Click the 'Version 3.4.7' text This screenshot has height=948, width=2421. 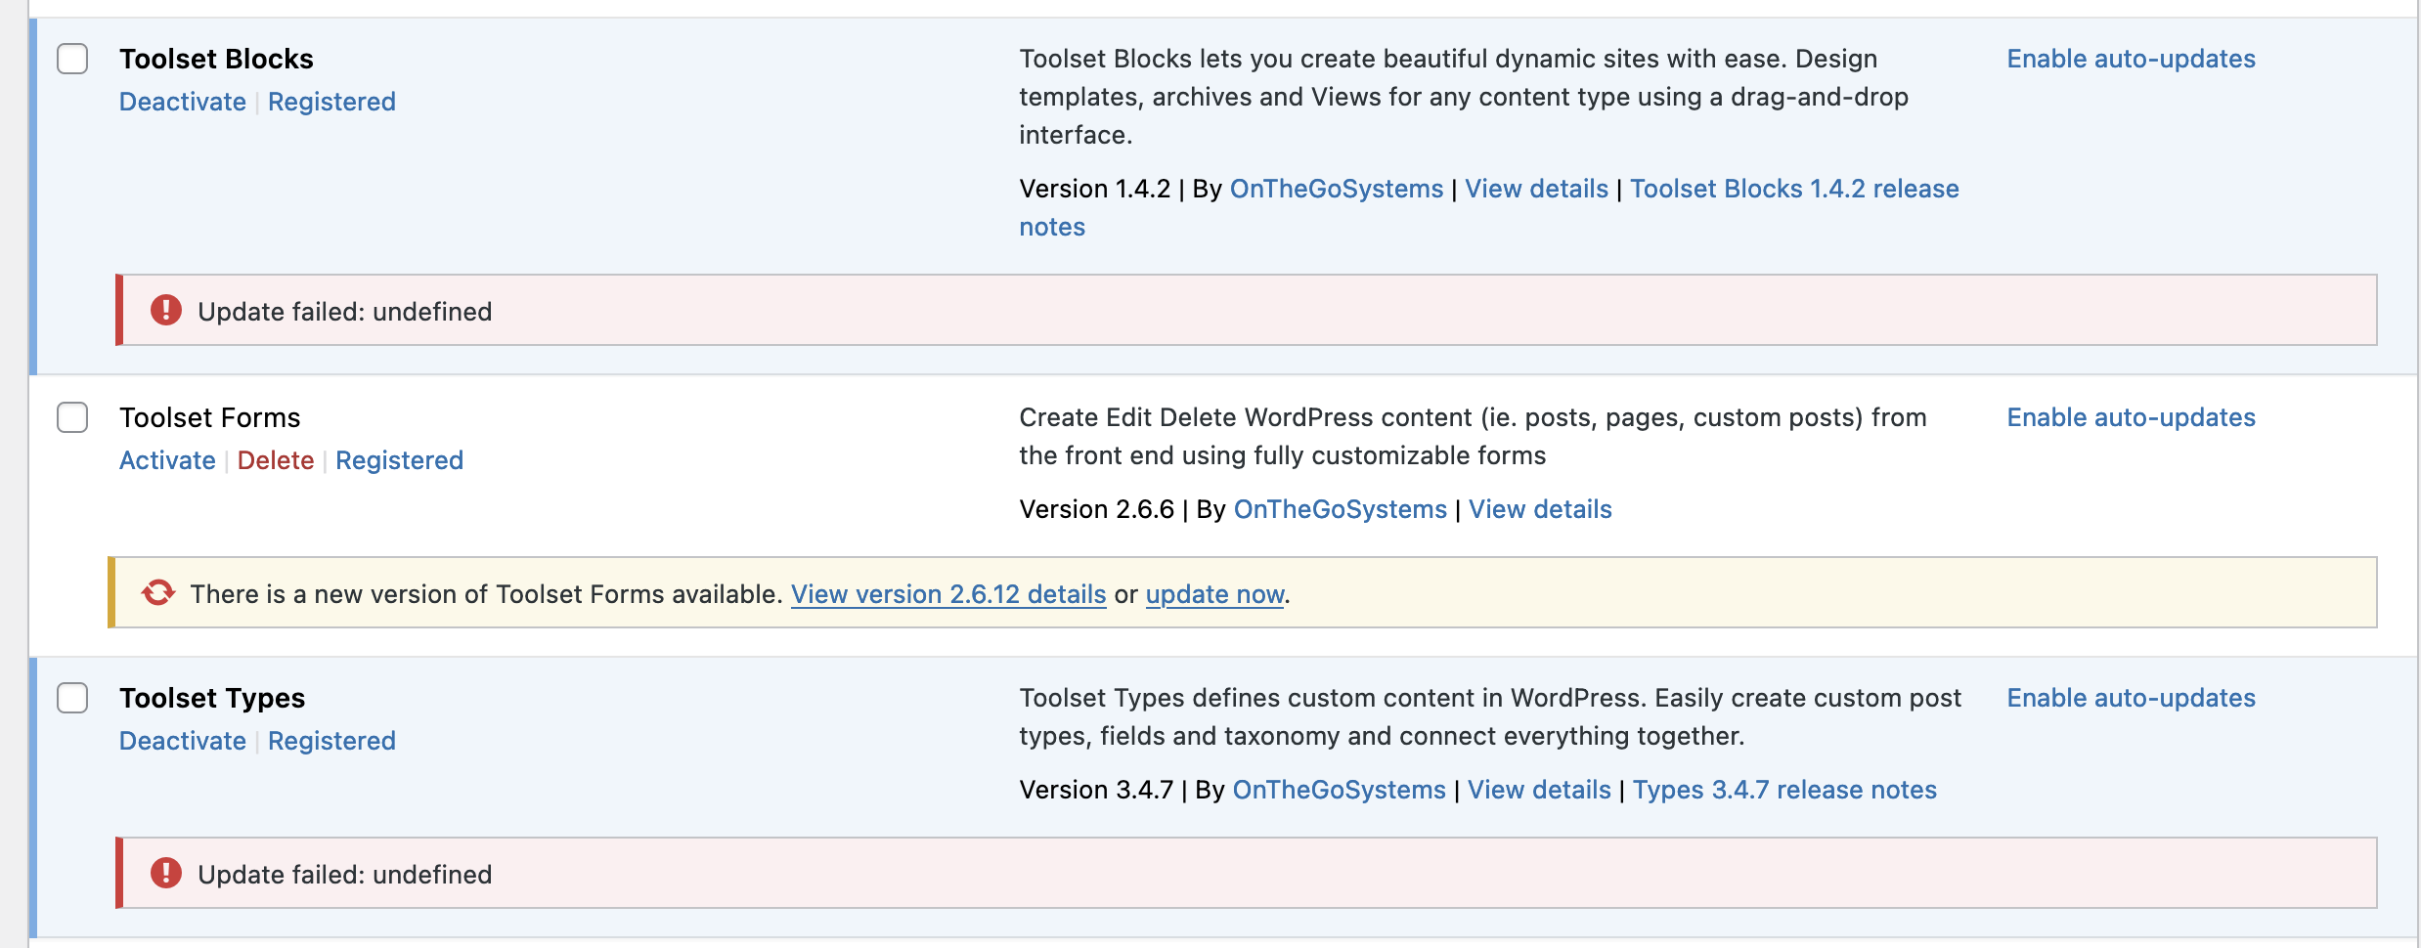pos(1096,790)
